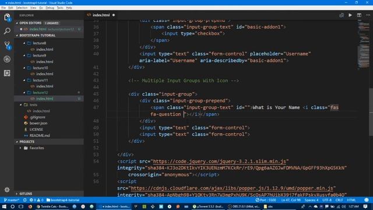373x210 pixels.
Task: Open errors and warnings count in status bar
Action: click(36, 200)
